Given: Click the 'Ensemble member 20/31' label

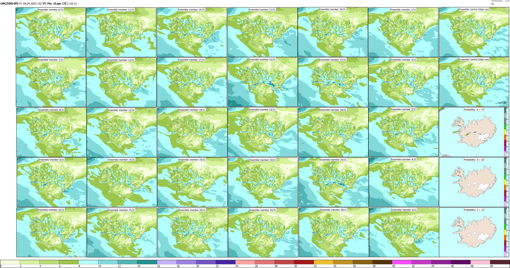Looking at the screenshot, I should [x=192, y=210].
